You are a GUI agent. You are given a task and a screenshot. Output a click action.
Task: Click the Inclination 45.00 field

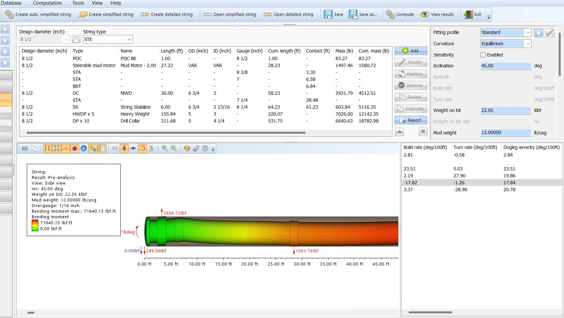pos(505,66)
